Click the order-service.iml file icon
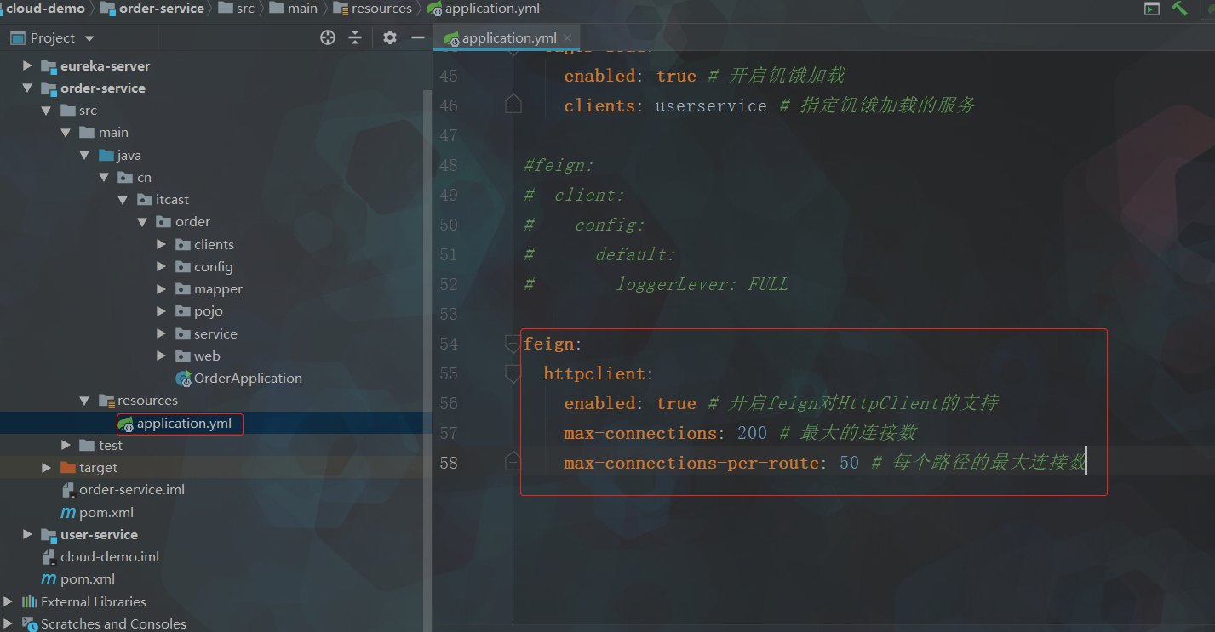Image resolution: width=1215 pixels, height=632 pixels. (69, 490)
